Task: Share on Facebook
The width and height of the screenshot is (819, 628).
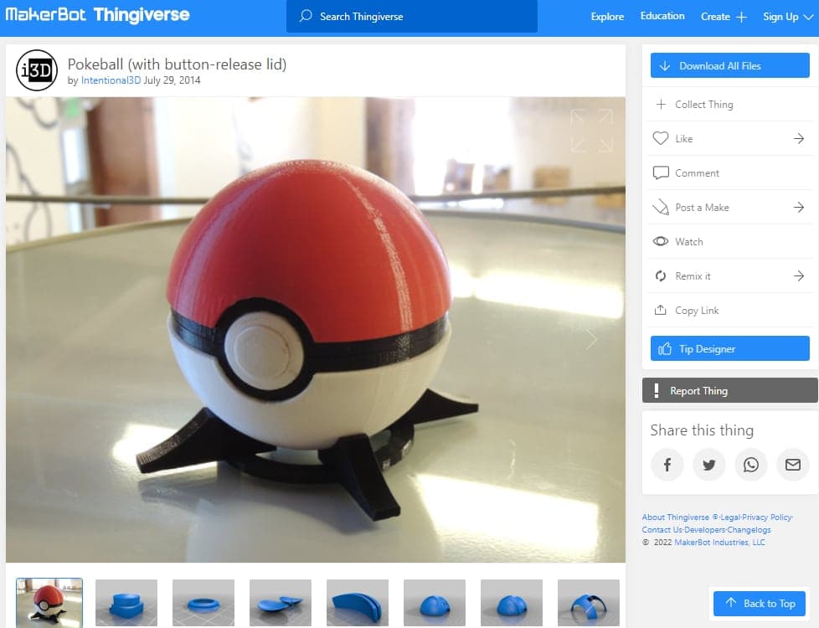Action: pyautogui.click(x=667, y=465)
